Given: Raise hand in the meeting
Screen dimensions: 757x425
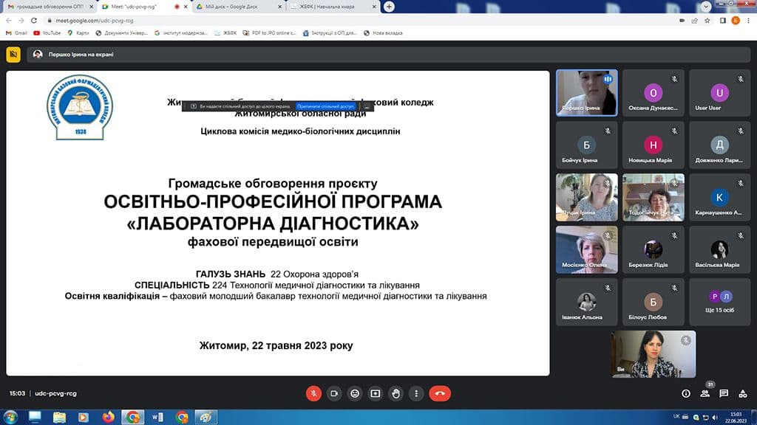Looking at the screenshot, I should (x=396, y=394).
